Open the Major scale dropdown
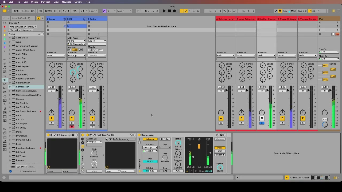This screenshot has height=192, width=342. (124, 11)
